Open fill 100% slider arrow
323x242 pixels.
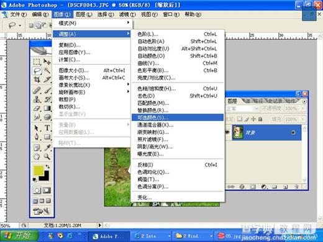pos(303,119)
